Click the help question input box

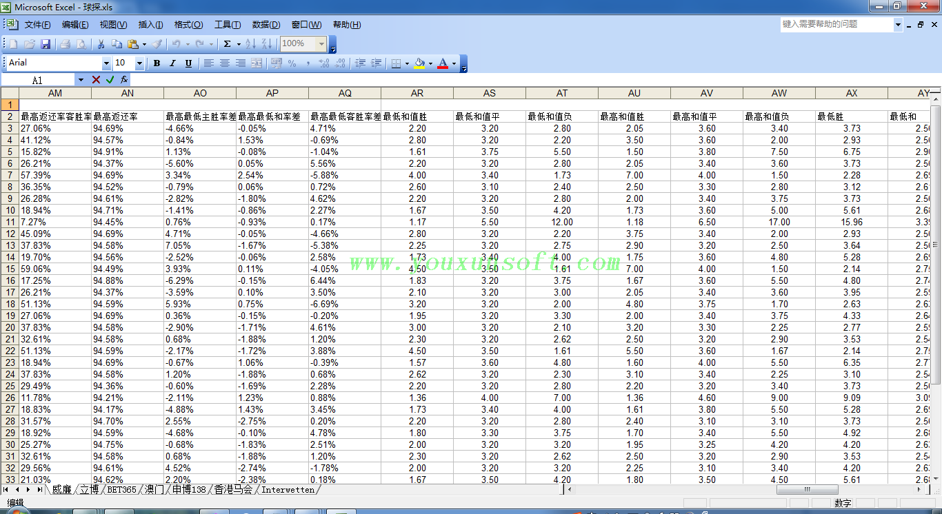(836, 24)
